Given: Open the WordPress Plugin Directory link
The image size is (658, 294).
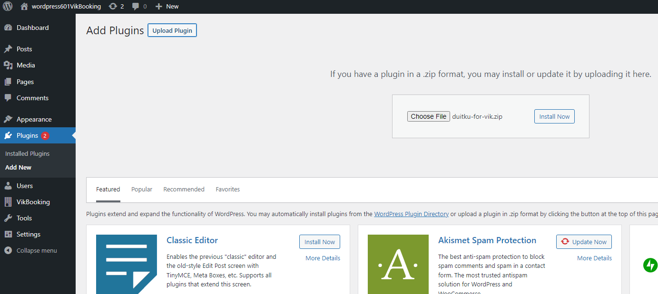Looking at the screenshot, I should coord(412,214).
